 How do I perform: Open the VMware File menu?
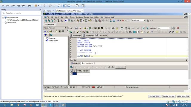tap(3, 6)
